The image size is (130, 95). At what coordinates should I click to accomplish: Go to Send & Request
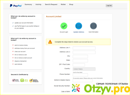pos(51,5)
